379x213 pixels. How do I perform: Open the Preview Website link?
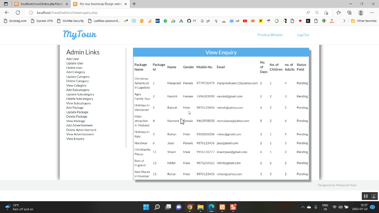[x=270, y=35]
